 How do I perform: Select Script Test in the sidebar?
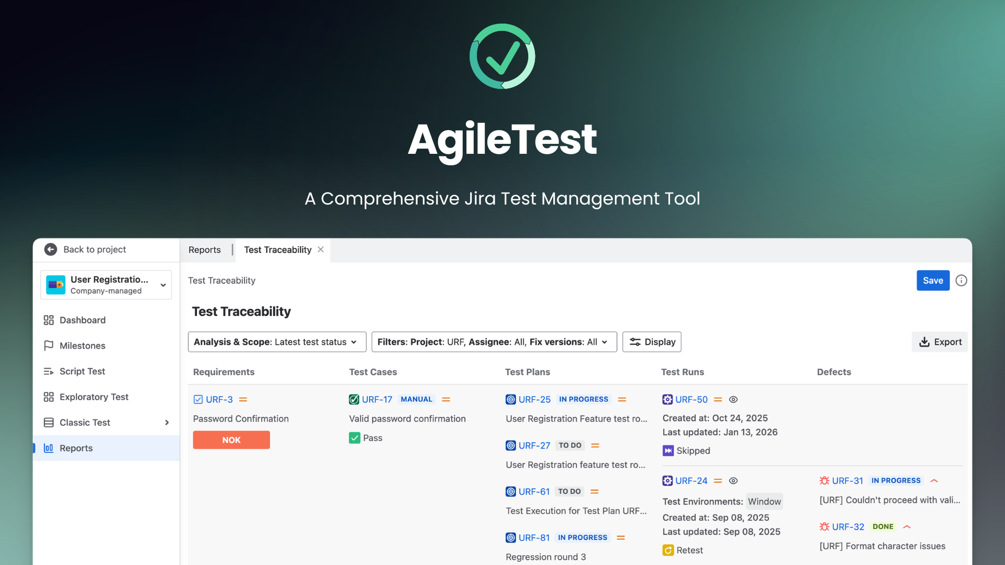[x=49, y=371]
